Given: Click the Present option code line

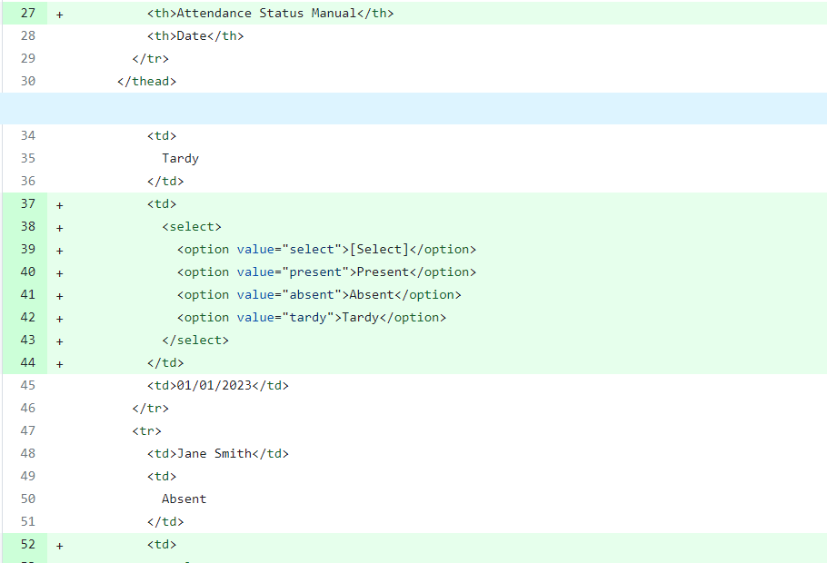Looking at the screenshot, I should click(x=326, y=272).
